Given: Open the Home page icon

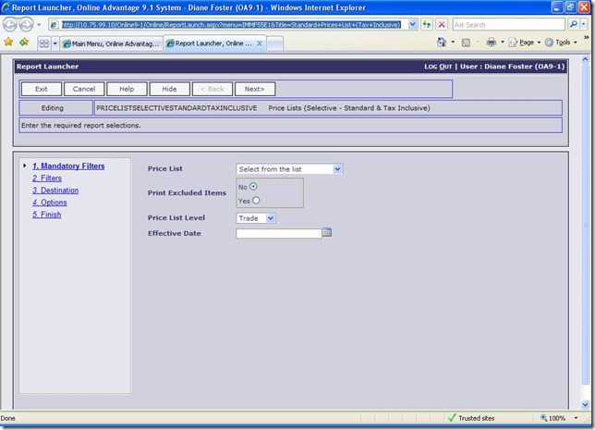Looking at the screenshot, I should point(442,43).
